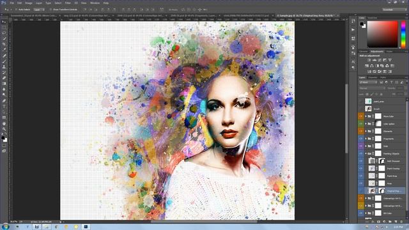Open the collapsed Actions panel play icon
The image size is (409, 230).
click(353, 30)
